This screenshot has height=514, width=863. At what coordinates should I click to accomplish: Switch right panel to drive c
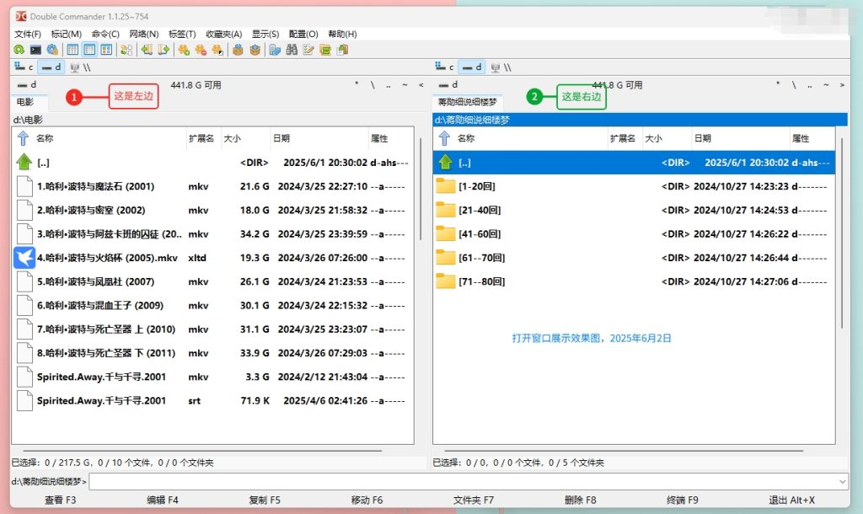pos(451,66)
